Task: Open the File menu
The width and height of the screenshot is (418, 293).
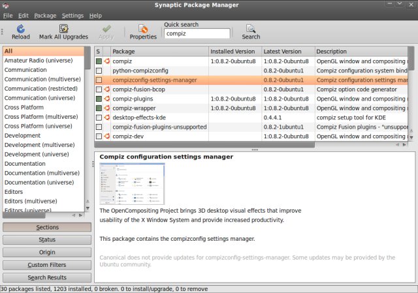Action: pyautogui.click(x=8, y=16)
